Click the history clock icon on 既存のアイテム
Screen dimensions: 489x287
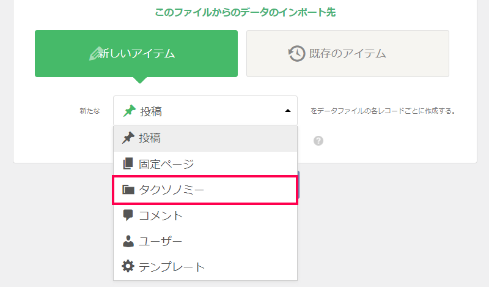click(x=296, y=53)
